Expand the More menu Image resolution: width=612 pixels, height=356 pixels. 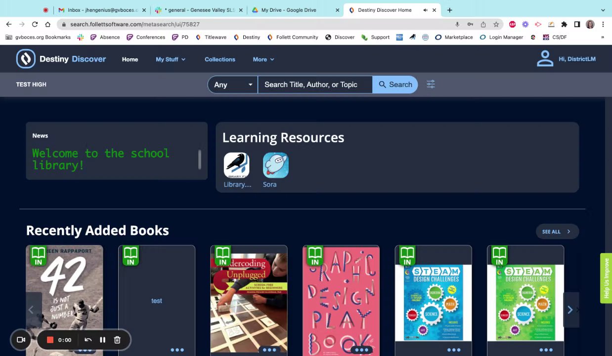tap(263, 59)
